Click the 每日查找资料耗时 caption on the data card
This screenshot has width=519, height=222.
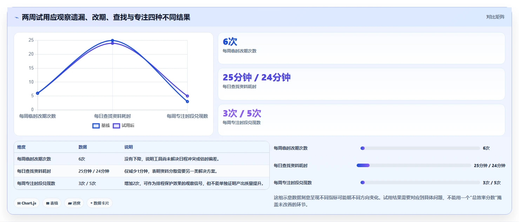click(x=240, y=86)
